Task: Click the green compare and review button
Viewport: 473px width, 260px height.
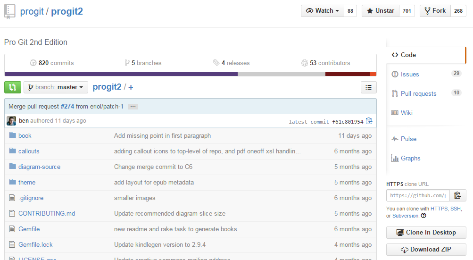Action: tap(13, 87)
